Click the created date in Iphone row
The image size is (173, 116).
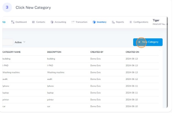(x=132, y=86)
